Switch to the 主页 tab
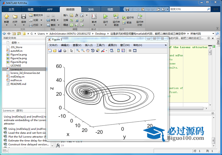 tap(11, 10)
